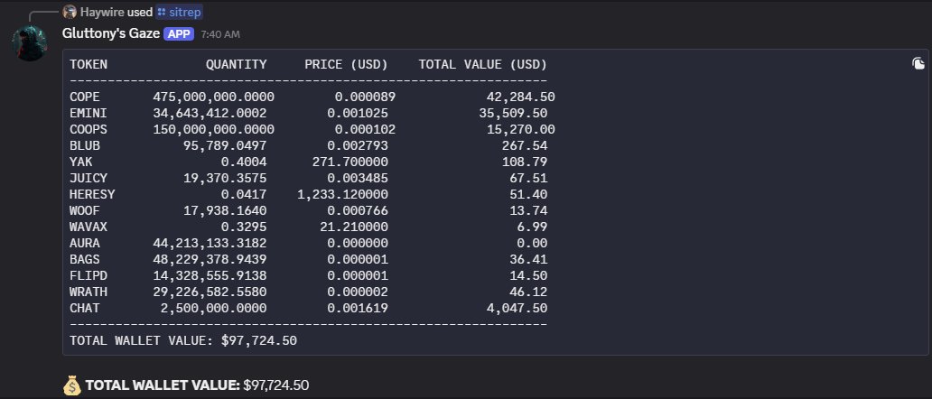Click COPE total value 42,284.50
The width and height of the screenshot is (932, 399).
pyautogui.click(x=521, y=97)
